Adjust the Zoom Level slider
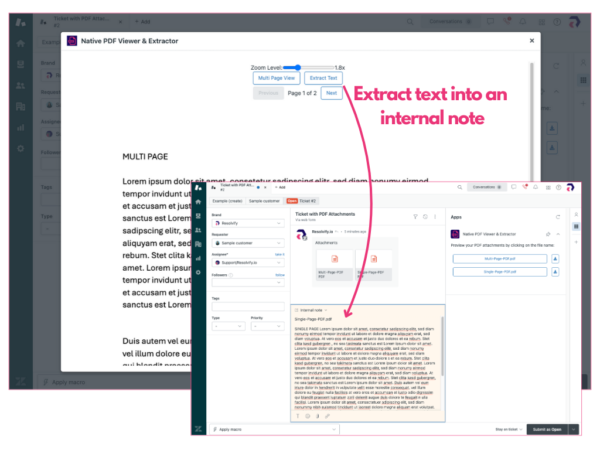The width and height of the screenshot is (600, 450). pyautogui.click(x=298, y=67)
